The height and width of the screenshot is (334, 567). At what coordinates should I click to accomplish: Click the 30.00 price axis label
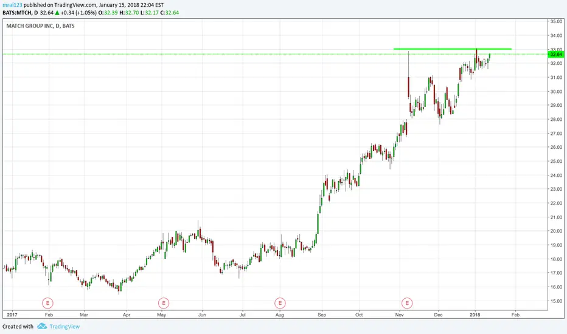coord(556,92)
